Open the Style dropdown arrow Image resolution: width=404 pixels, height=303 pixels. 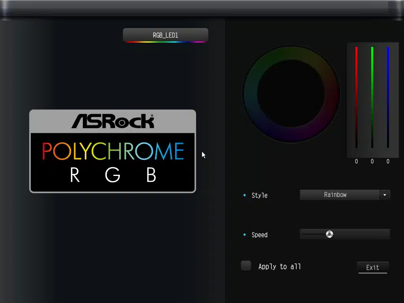click(x=385, y=195)
